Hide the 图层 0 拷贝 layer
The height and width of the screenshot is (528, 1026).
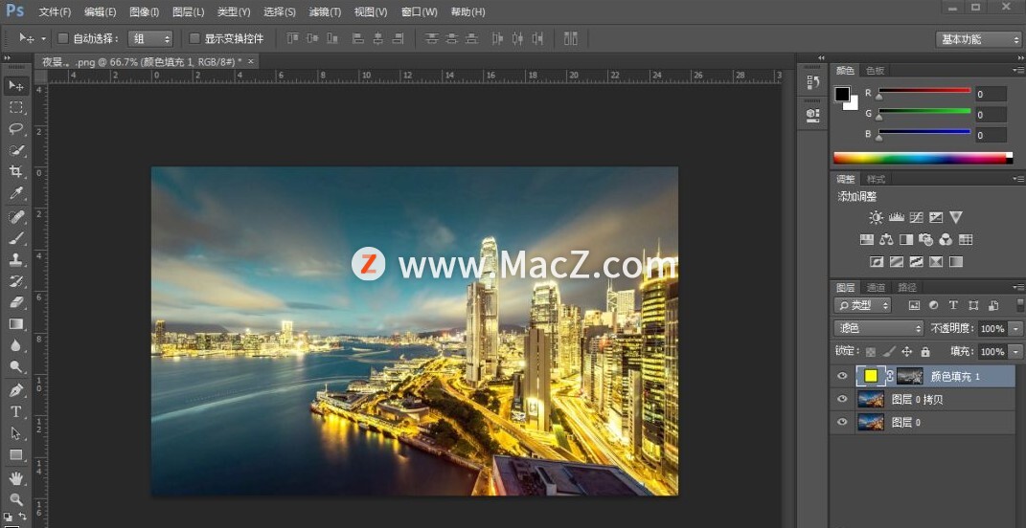[842, 399]
